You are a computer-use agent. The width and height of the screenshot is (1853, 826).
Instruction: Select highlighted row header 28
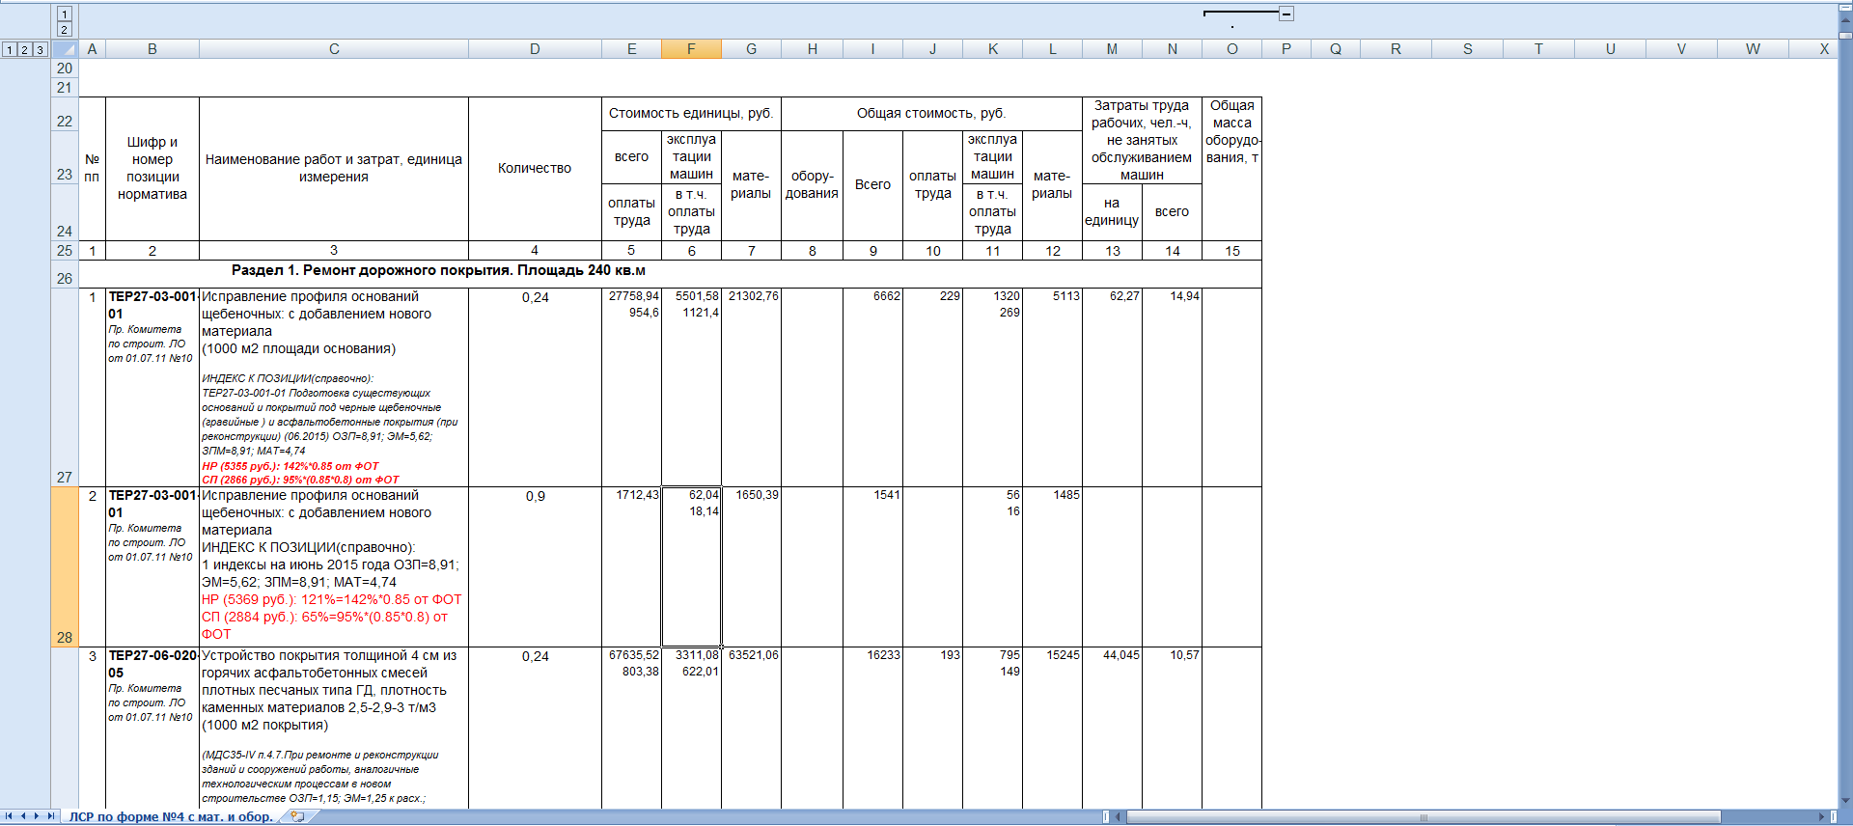click(x=65, y=566)
